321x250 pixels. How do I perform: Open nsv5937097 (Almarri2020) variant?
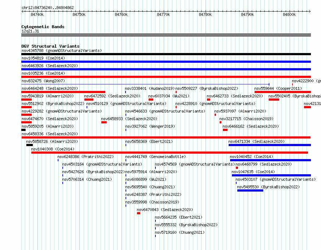click(240, 111)
